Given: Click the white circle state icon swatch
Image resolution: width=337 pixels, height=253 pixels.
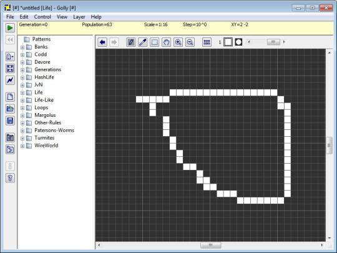Looking at the screenshot, I should [238, 42].
